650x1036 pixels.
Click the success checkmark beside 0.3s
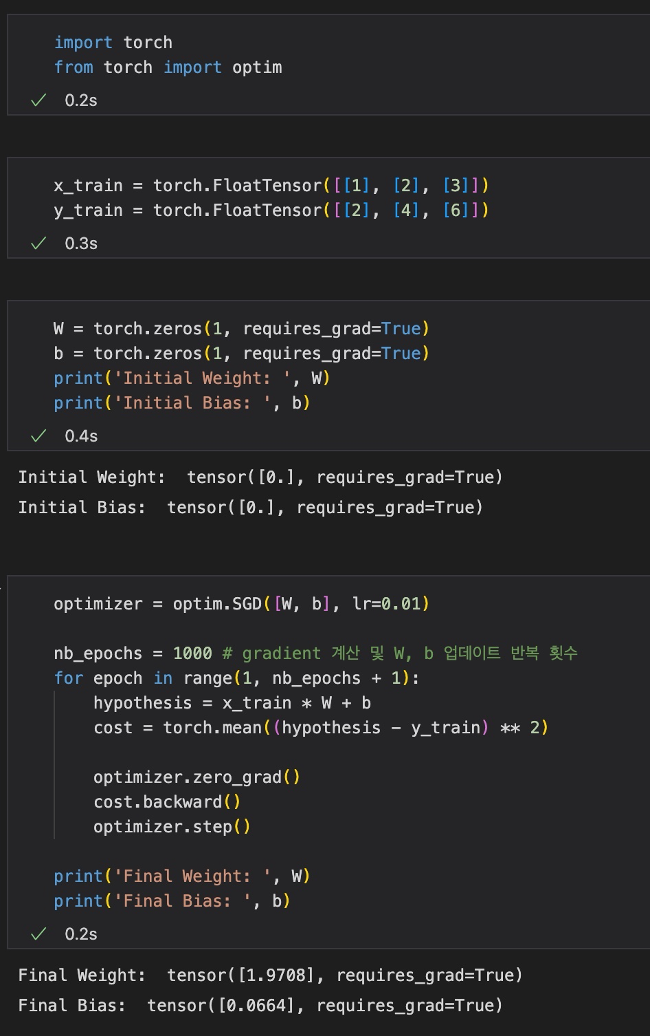coord(39,244)
